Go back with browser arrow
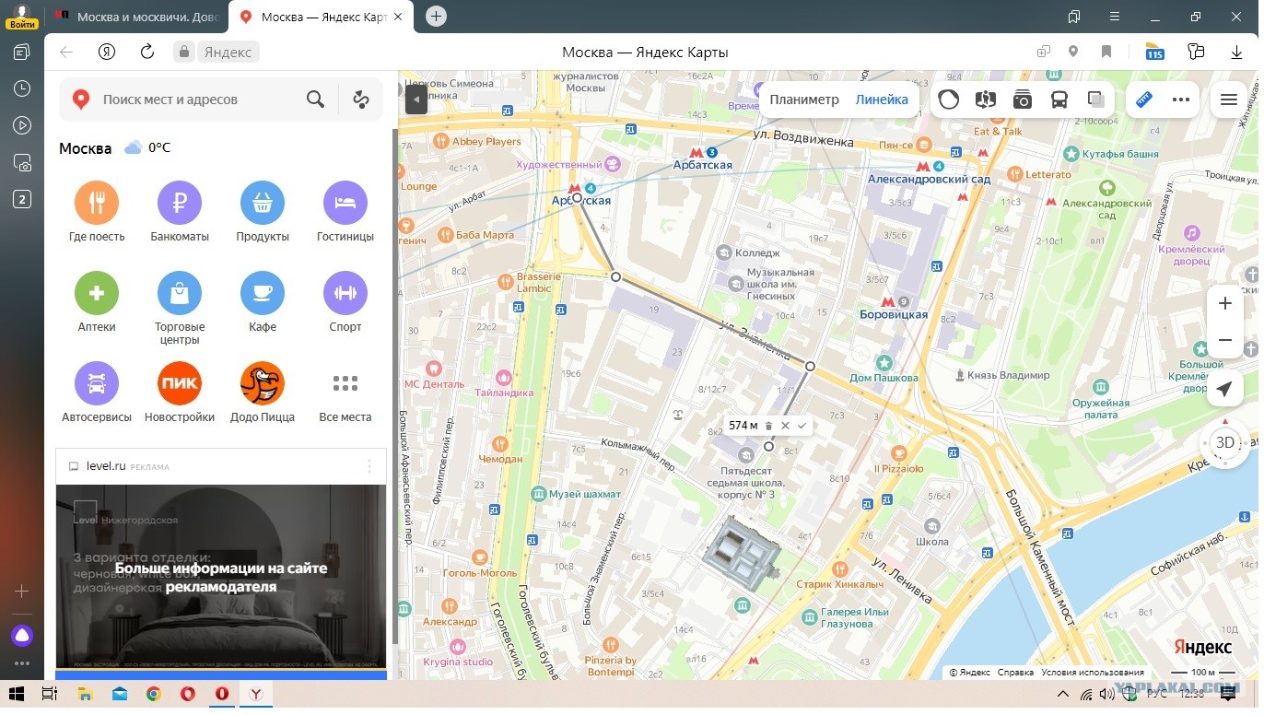The width and height of the screenshot is (1264, 715). 66,52
